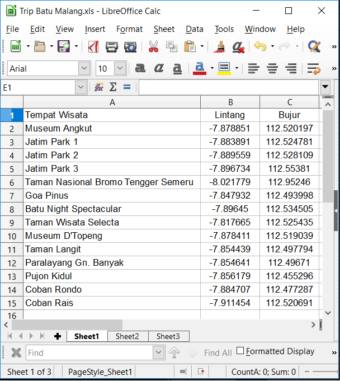Viewport: 340px width, 381px height.
Task: Create a new spreadsheet document
Action: 16,46
